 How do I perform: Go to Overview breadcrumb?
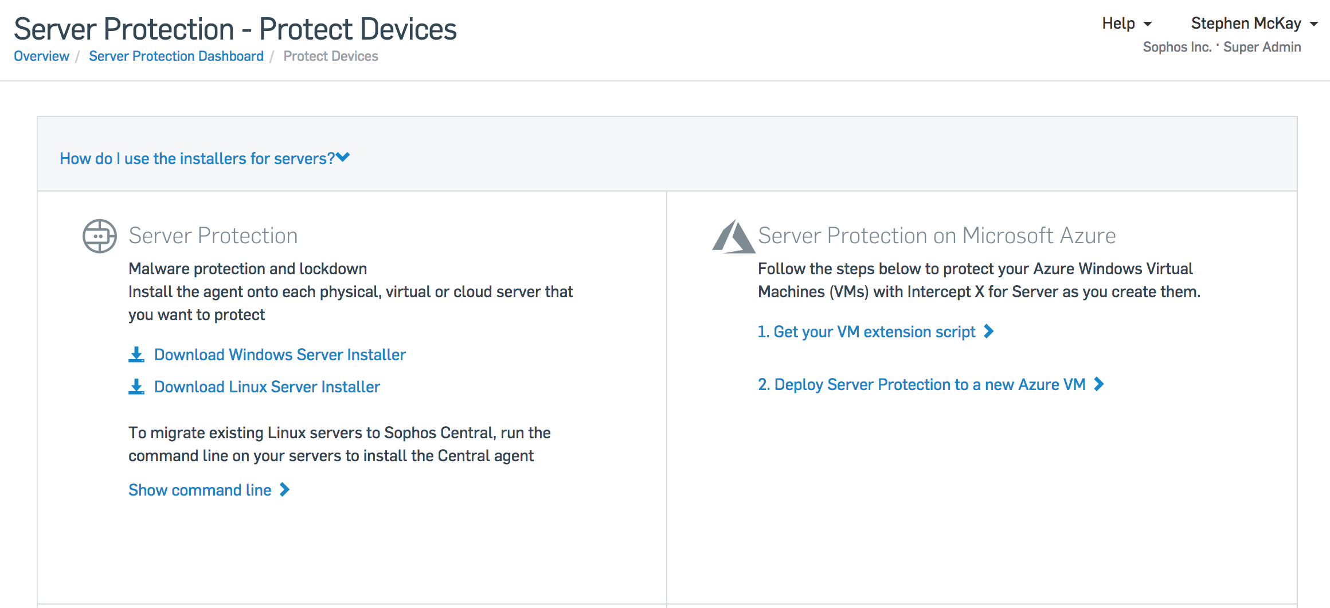41,56
